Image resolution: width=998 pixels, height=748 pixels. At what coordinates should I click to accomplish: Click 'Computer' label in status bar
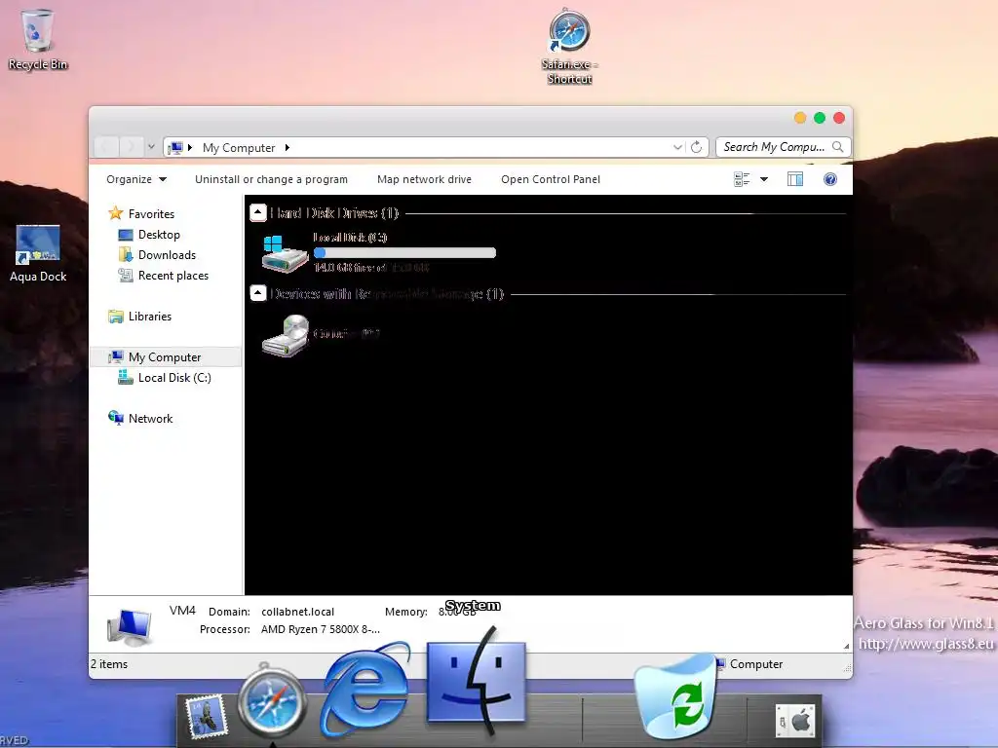[756, 664]
